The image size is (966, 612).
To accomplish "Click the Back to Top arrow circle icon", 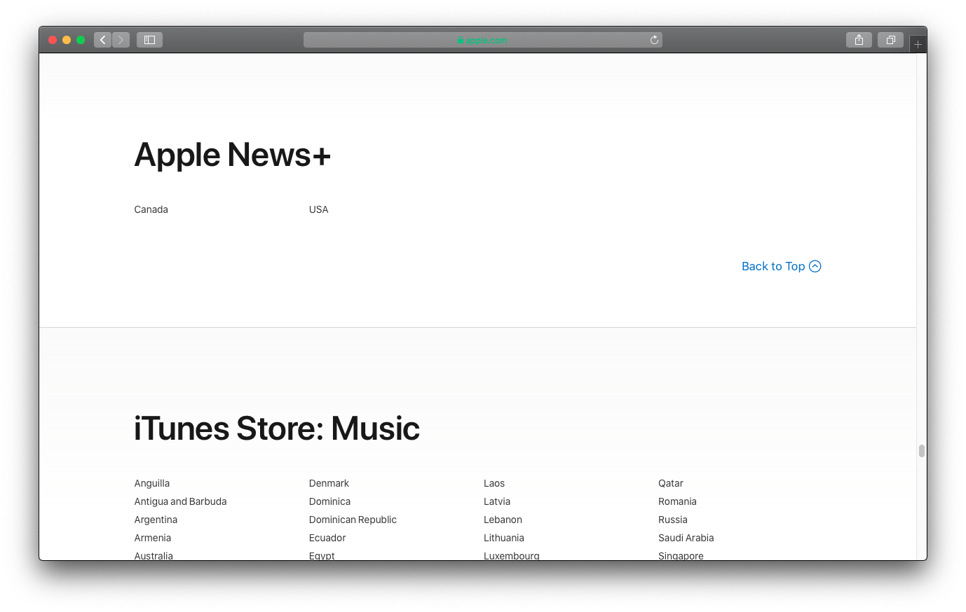I will (815, 266).
